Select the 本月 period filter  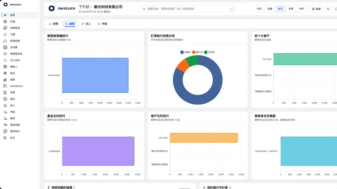pyautogui.click(x=280, y=9)
